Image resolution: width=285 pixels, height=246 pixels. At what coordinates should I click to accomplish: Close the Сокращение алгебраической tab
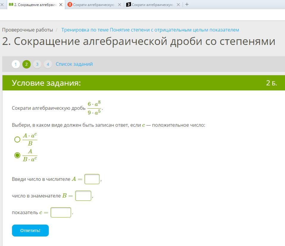pos(61,5)
